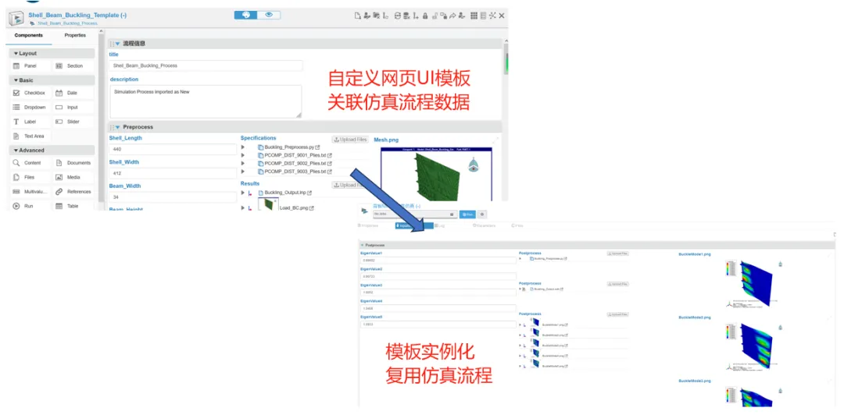
Task: Select the Label component
Action: (x=30, y=122)
